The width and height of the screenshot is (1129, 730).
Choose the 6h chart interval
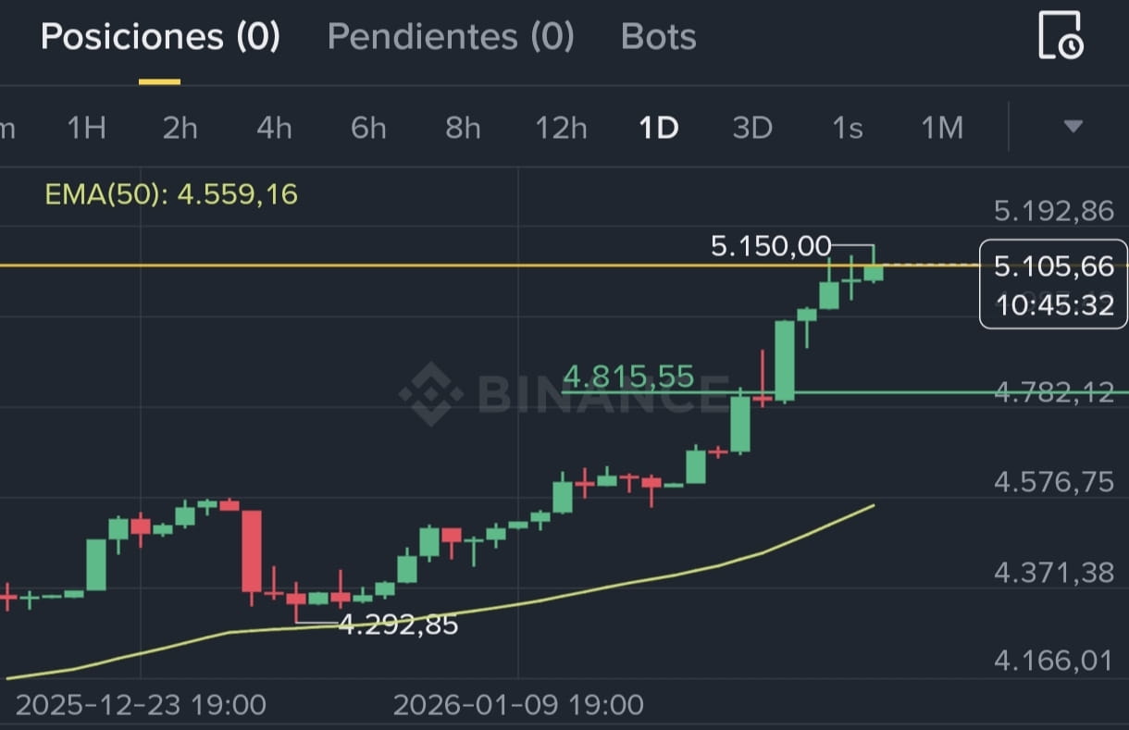pos(368,128)
